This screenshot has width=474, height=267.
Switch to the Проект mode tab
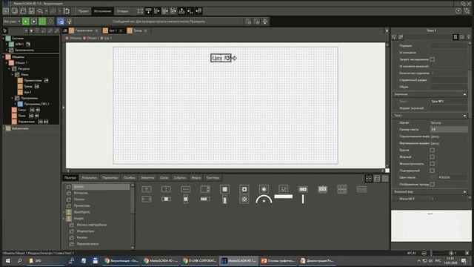click(x=83, y=11)
